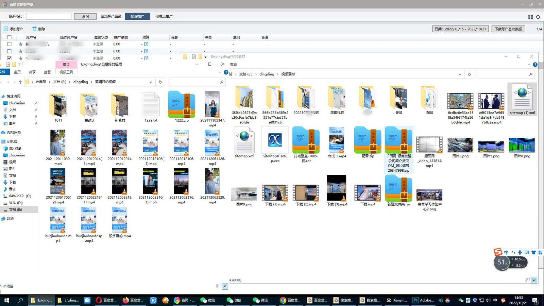The image size is (544, 306).
Task: Check the first account row checkbox
Action: point(9,44)
